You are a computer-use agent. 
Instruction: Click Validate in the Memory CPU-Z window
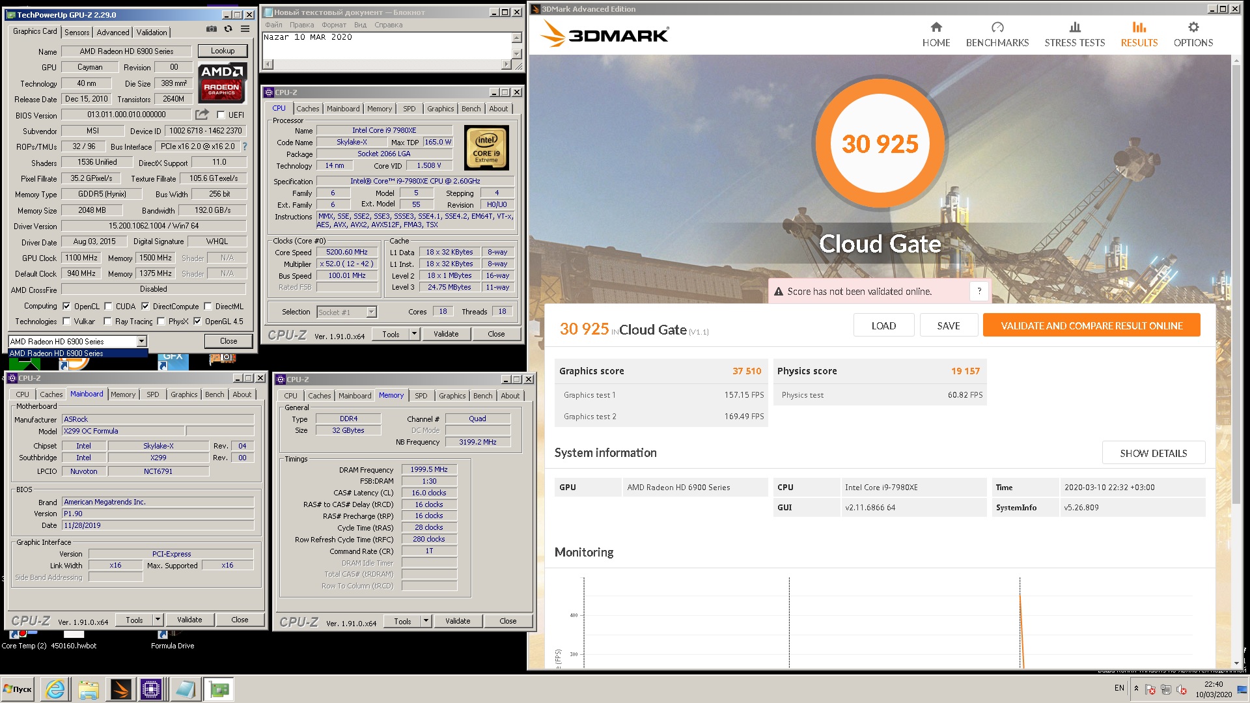point(458,621)
